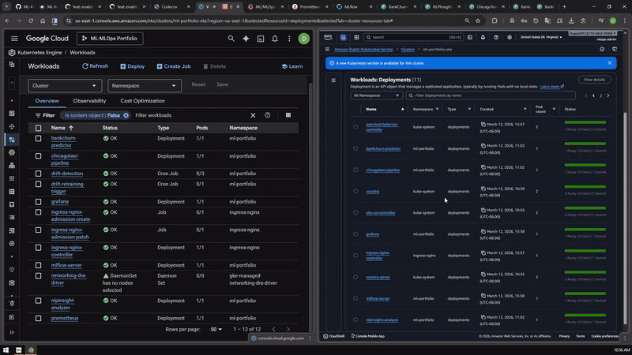This screenshot has height=355, width=632.
Task: Click green status bar for grafana deployment
Action: [585, 230]
